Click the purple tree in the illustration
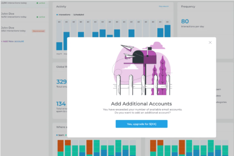This screenshot has height=156, width=234. (x=162, y=73)
